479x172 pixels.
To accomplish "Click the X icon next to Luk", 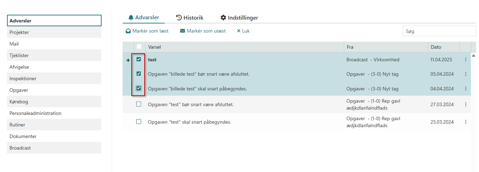I will coord(239,31).
